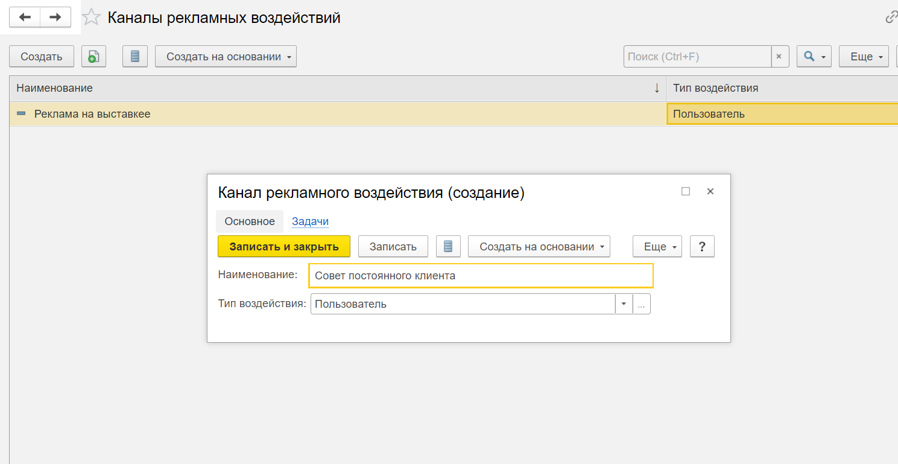Image resolution: width=898 pixels, height=464 pixels.
Task: Click the back navigation arrow
Action: [x=25, y=17]
